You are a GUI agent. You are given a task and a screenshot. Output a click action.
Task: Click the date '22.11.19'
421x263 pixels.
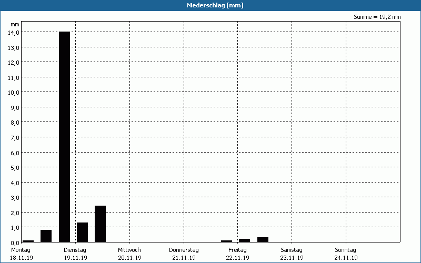click(x=238, y=258)
